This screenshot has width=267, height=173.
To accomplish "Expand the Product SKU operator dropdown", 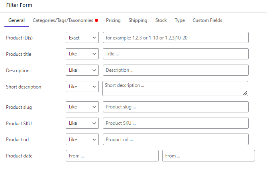I will pos(82,123).
